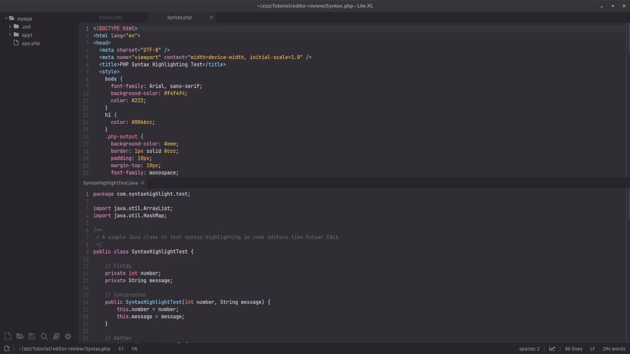Viewport: 630px width, 354px height.
Task: Expand the app1 folder in the sidebar
Action: coord(27,35)
